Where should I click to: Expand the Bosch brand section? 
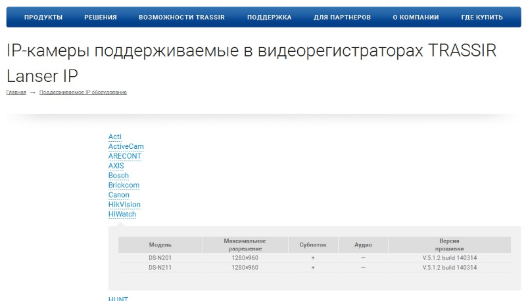point(118,175)
